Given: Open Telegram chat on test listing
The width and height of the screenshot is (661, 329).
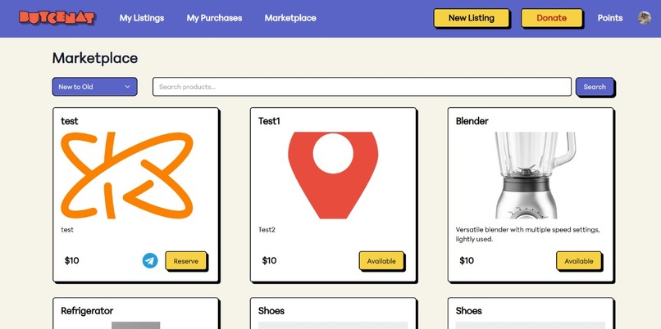Looking at the screenshot, I should pos(150,260).
